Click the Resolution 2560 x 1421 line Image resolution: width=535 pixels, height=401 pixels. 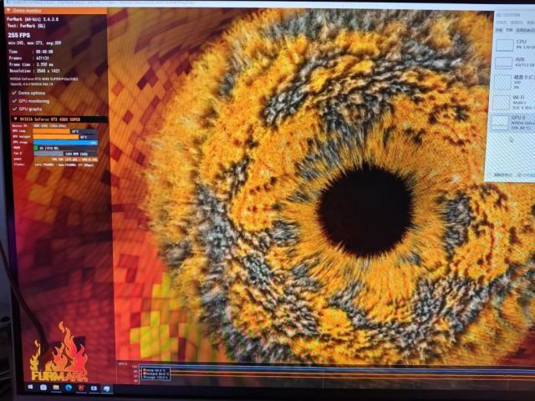click(x=34, y=71)
